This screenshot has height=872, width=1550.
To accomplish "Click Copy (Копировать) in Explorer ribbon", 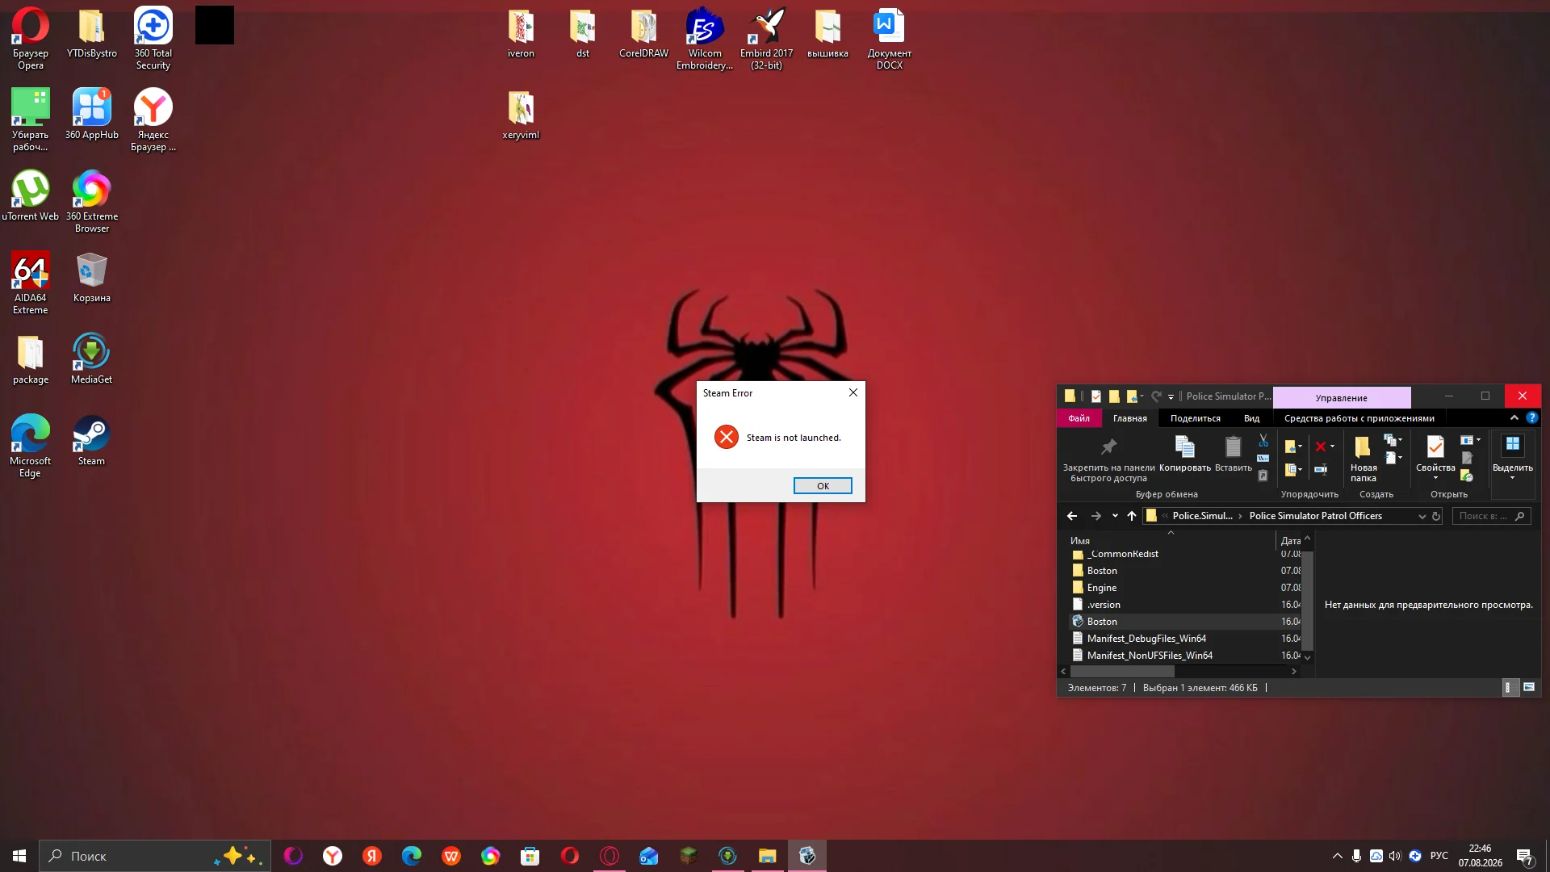I will (x=1185, y=454).
